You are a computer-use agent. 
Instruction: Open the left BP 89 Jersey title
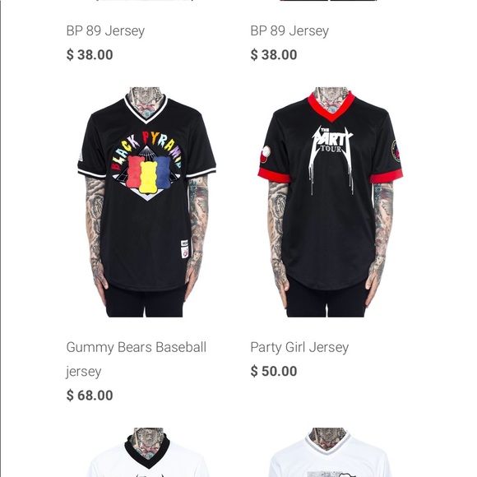105,30
